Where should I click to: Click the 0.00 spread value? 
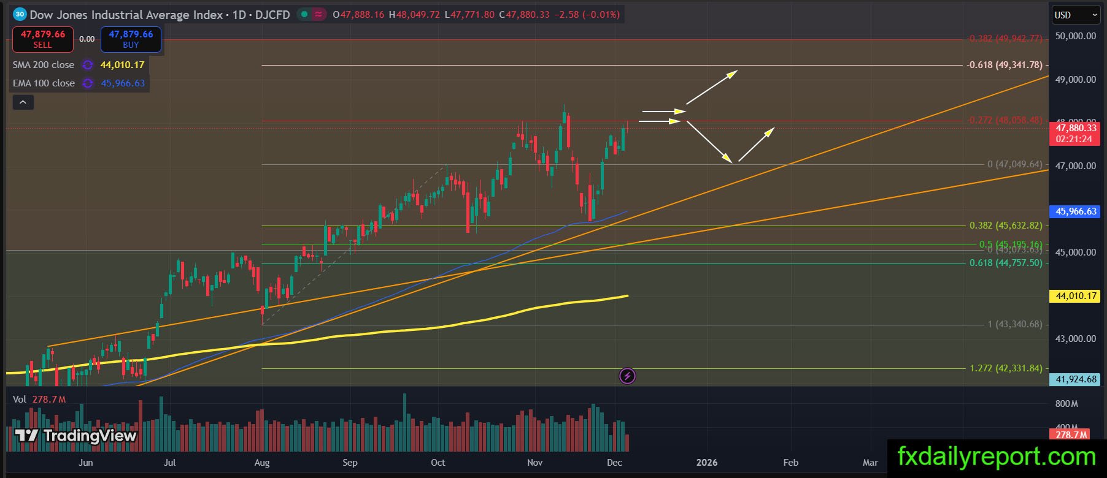coord(87,39)
